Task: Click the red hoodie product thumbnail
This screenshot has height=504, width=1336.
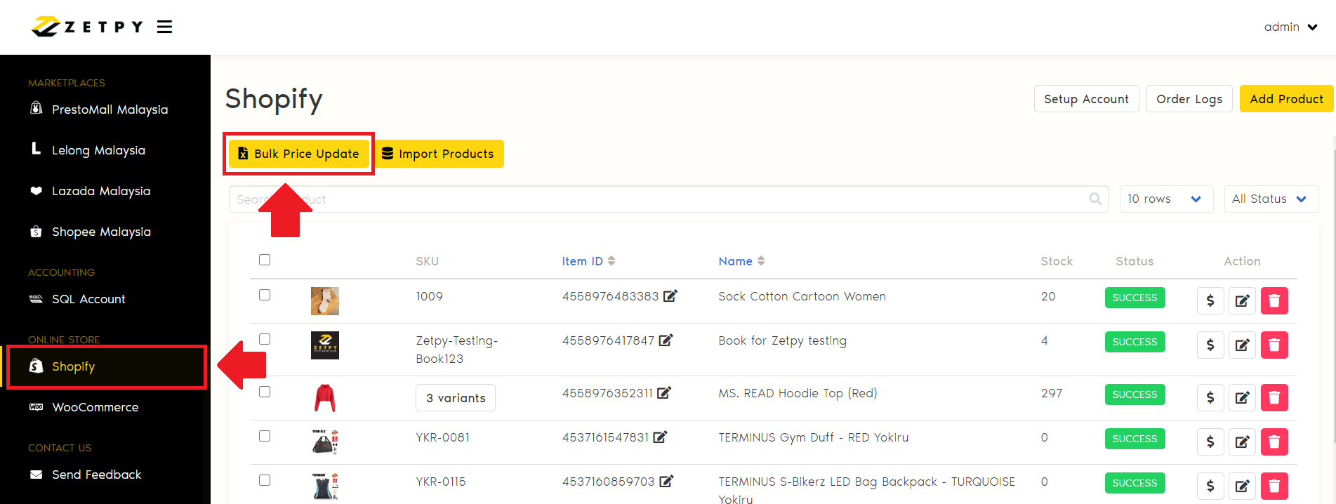Action: (x=324, y=398)
